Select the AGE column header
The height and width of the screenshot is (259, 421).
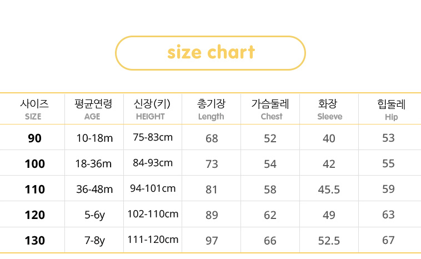pyautogui.click(x=93, y=109)
